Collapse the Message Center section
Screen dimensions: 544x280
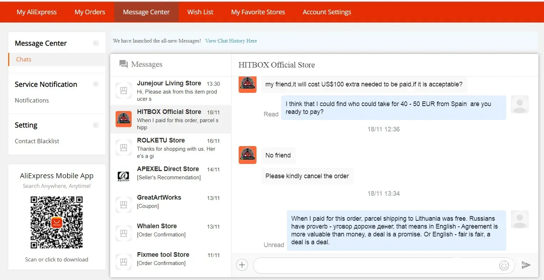click(96, 43)
